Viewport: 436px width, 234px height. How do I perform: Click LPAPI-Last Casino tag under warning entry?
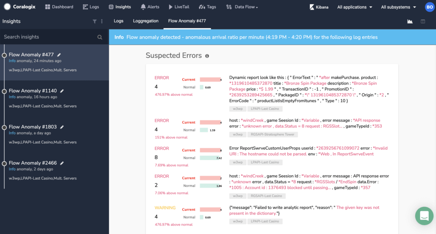(265, 222)
